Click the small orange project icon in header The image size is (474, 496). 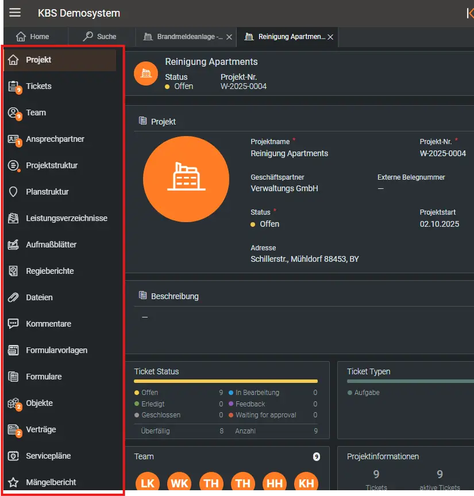coord(146,73)
